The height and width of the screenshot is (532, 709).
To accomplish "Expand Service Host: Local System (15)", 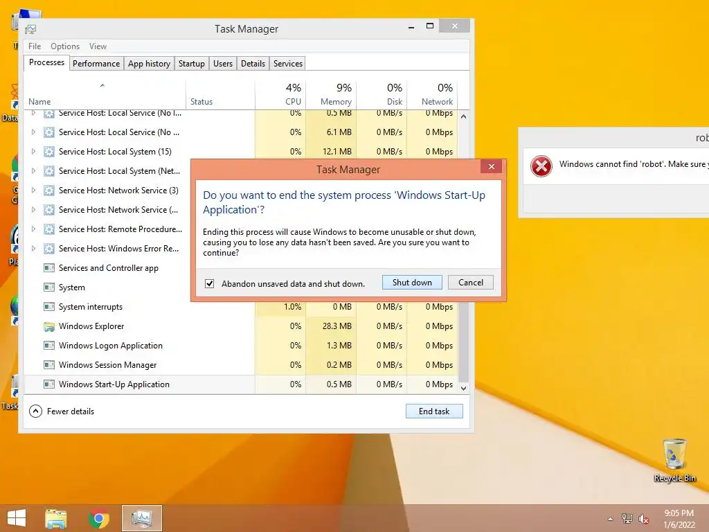I will coord(33,152).
